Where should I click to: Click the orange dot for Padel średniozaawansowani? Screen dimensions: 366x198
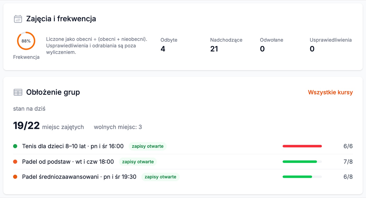coord(15,177)
